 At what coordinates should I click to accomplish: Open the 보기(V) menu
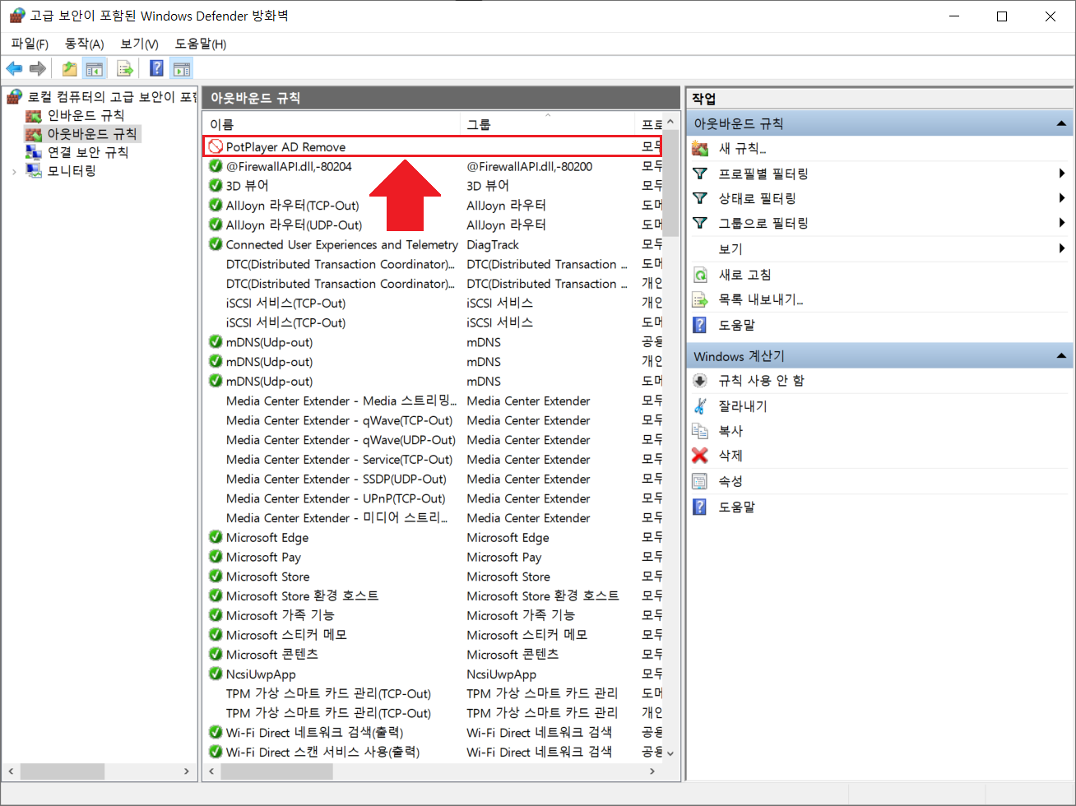point(139,44)
